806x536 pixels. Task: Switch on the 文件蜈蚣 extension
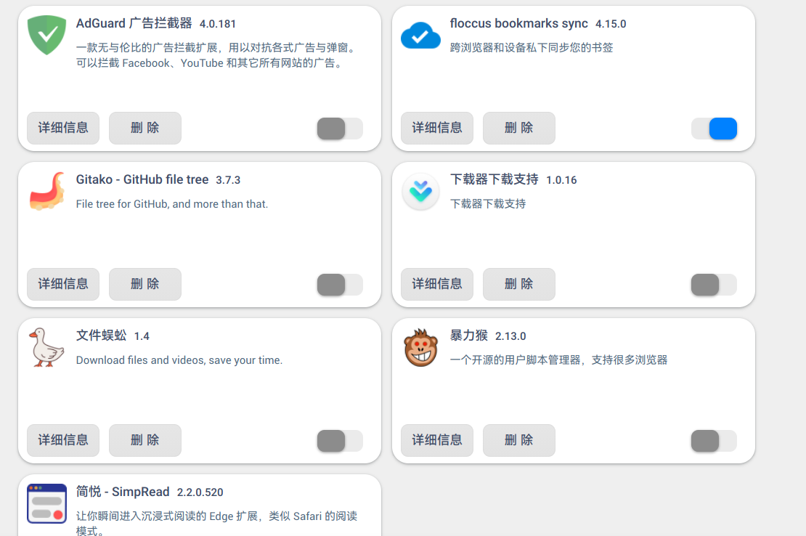click(x=340, y=441)
